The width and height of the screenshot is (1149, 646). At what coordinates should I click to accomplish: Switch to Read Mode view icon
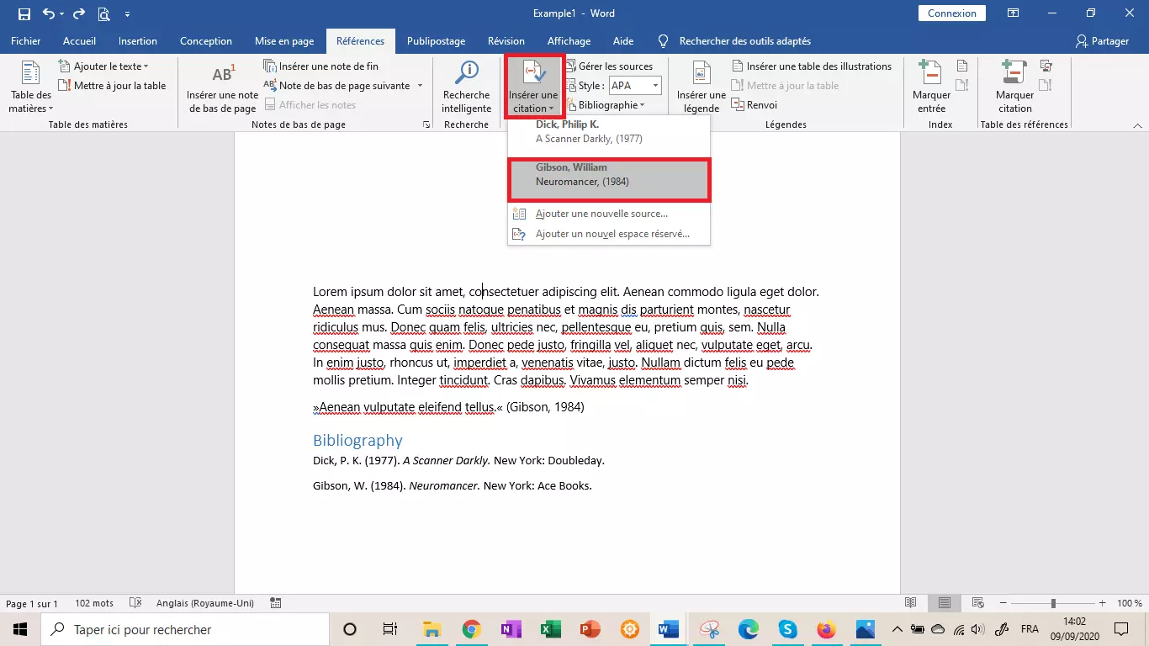(x=910, y=603)
